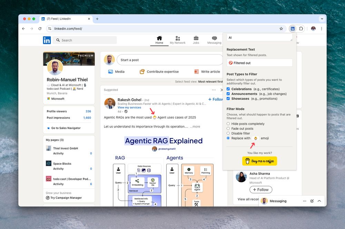Go back with the browser back arrow

pyautogui.click(x=23, y=29)
